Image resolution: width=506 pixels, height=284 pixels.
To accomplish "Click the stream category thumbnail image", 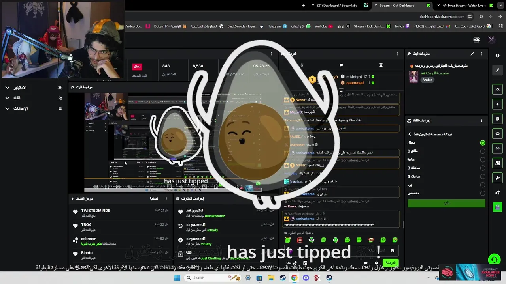I will (413, 76).
